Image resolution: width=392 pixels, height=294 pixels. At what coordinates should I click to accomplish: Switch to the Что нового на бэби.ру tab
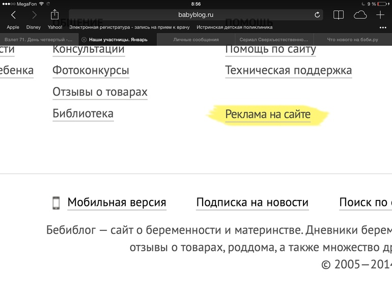[x=352, y=40]
